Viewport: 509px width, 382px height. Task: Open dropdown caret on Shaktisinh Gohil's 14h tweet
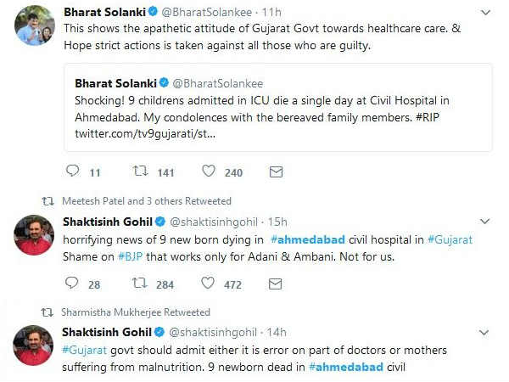485,332
